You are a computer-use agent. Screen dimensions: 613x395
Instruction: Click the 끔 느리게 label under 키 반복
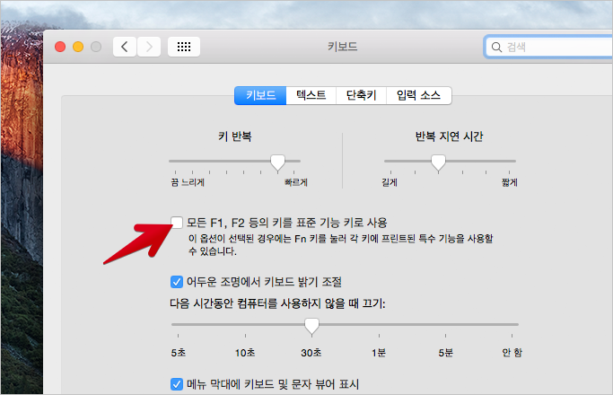pyautogui.click(x=188, y=182)
